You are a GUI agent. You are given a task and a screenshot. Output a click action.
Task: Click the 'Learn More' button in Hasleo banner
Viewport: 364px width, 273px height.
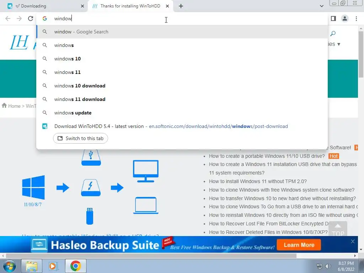point(299,245)
